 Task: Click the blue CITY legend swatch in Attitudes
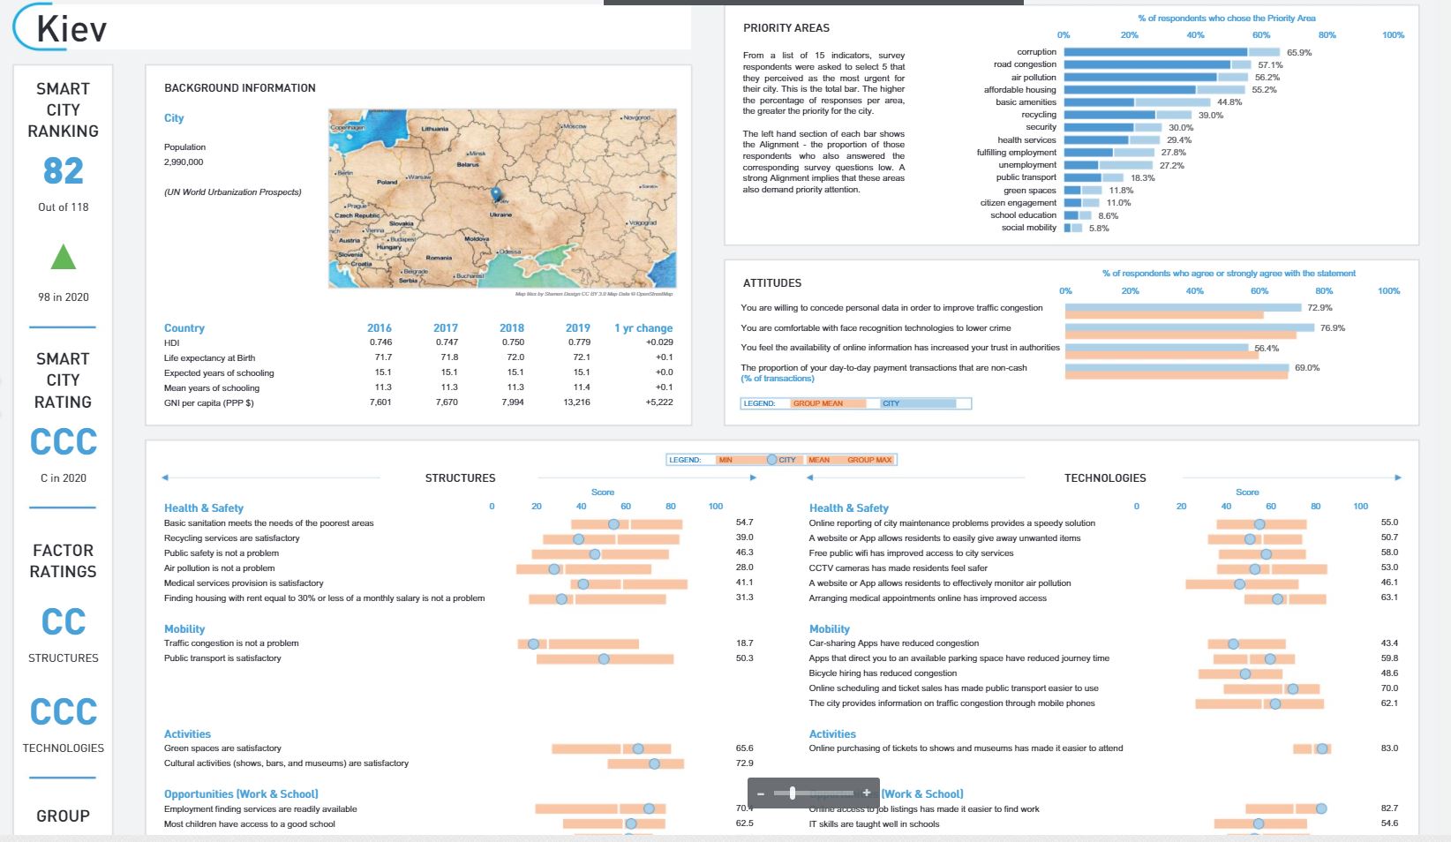tap(918, 403)
